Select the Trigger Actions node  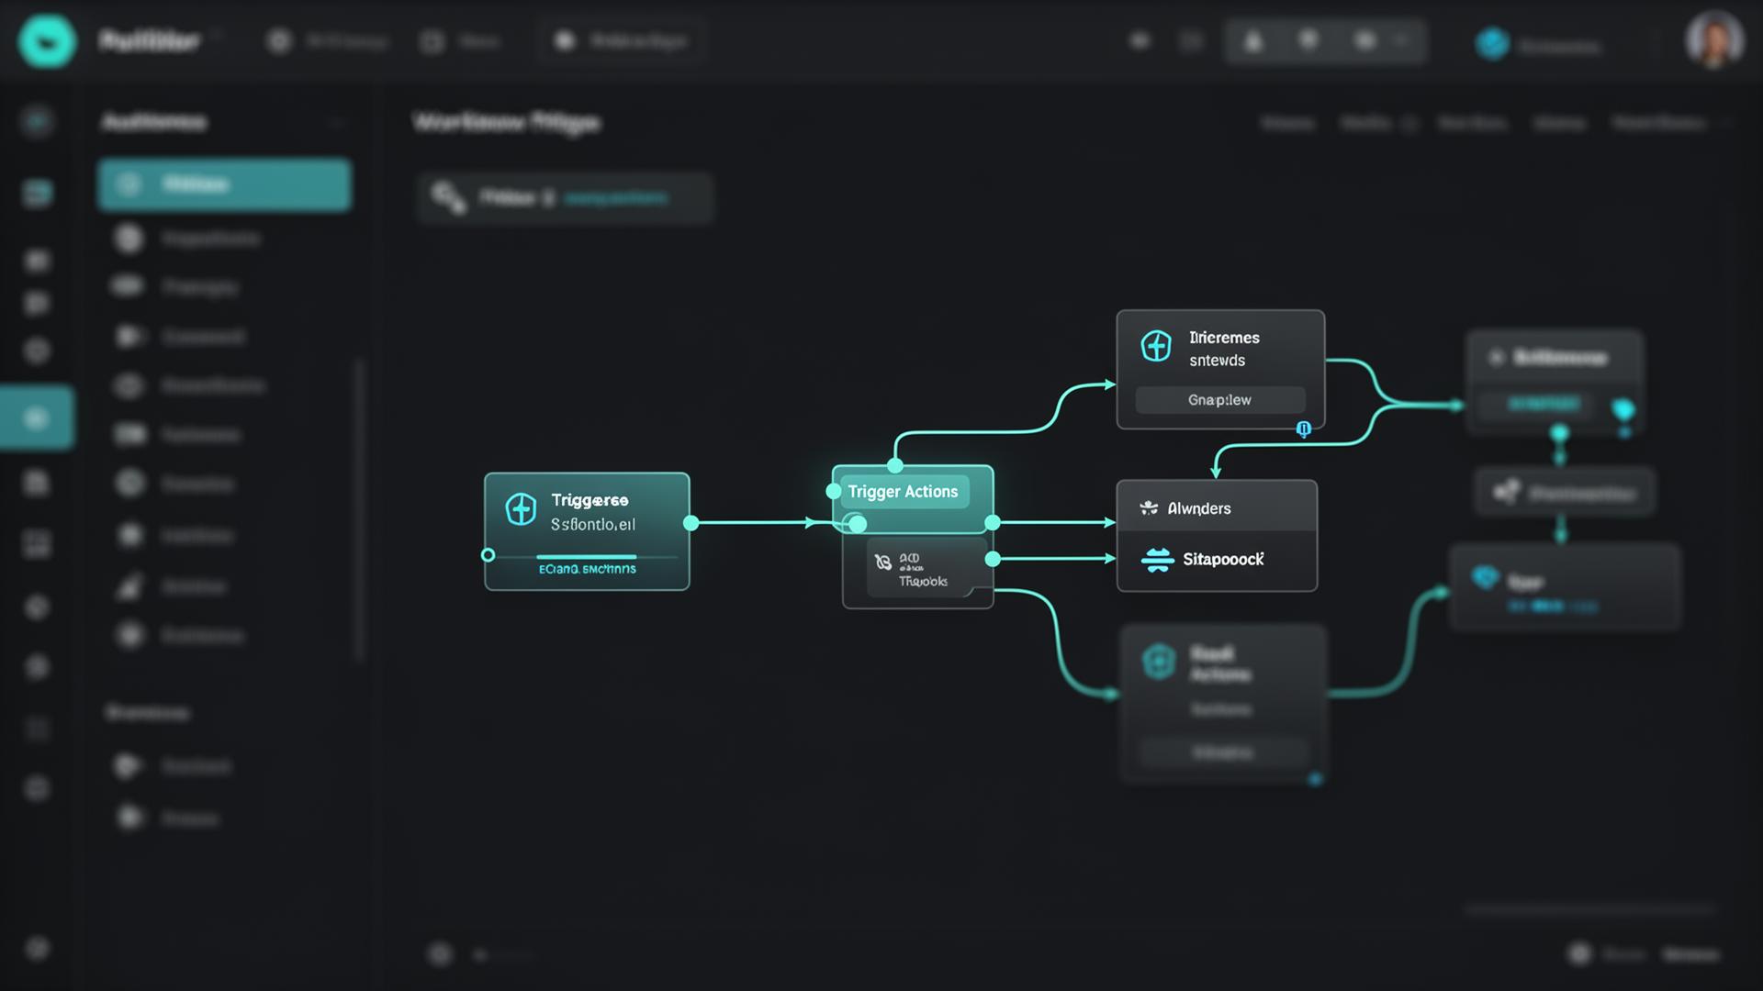point(913,498)
